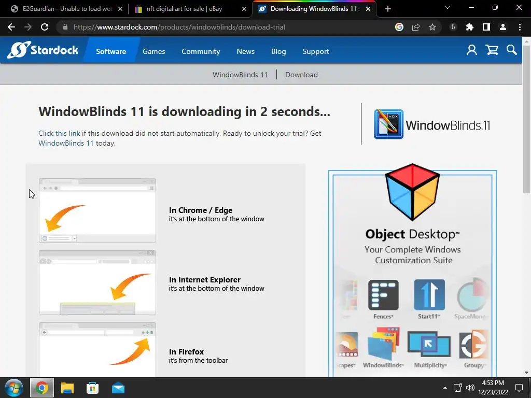
Task: Open the Blog menu item
Action: (x=278, y=51)
